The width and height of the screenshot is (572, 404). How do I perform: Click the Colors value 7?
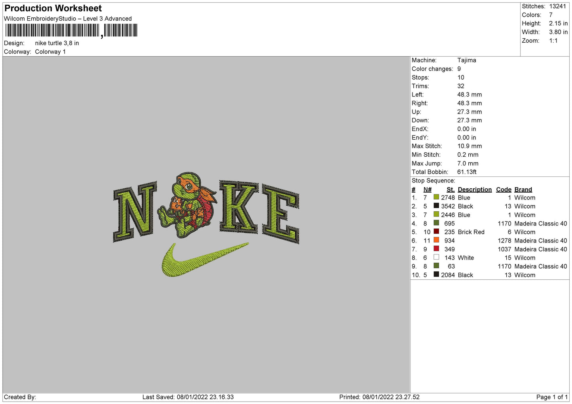(x=551, y=15)
